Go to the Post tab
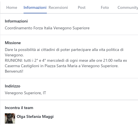 click(81, 7)
